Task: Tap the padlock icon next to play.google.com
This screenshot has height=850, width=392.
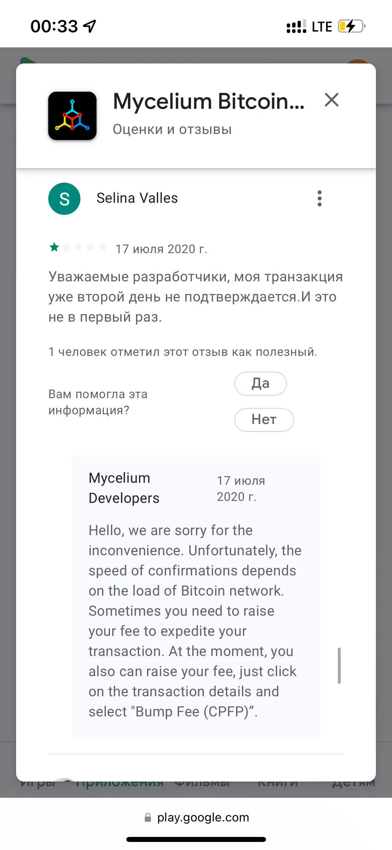Action: point(148,817)
